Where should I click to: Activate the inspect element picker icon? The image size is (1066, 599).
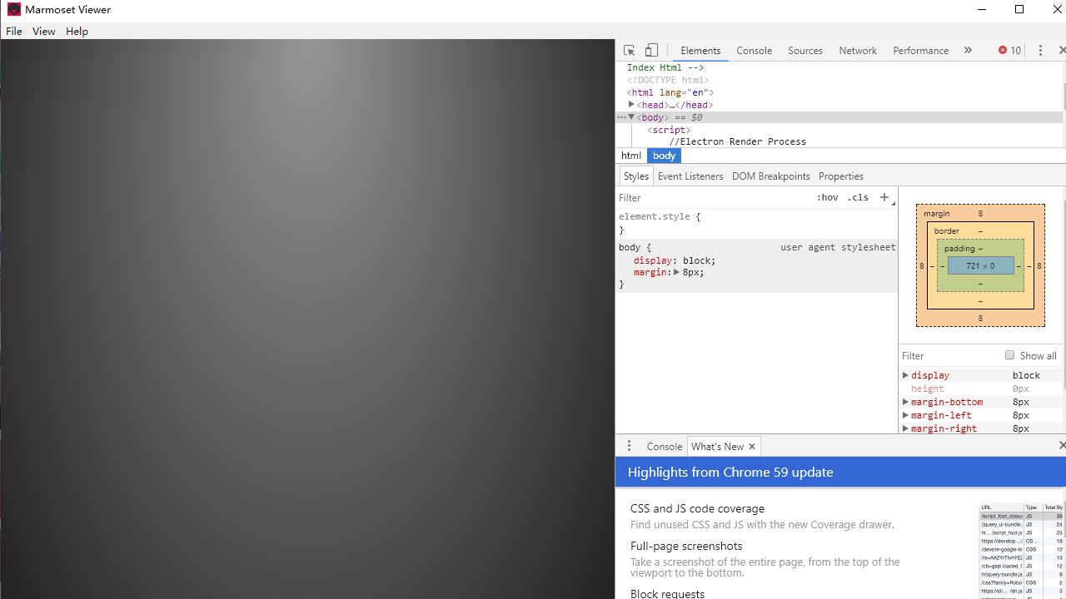tap(630, 50)
